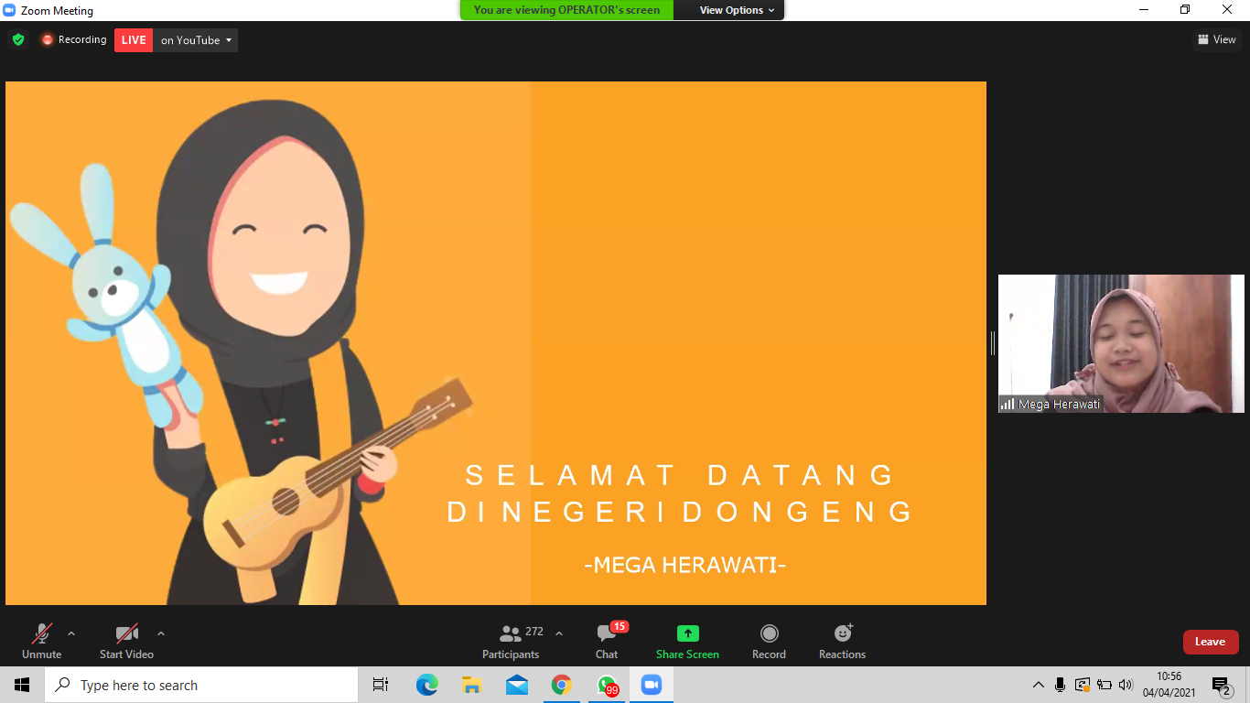Unmute the microphone
This screenshot has height=703, width=1250.
coord(42,641)
